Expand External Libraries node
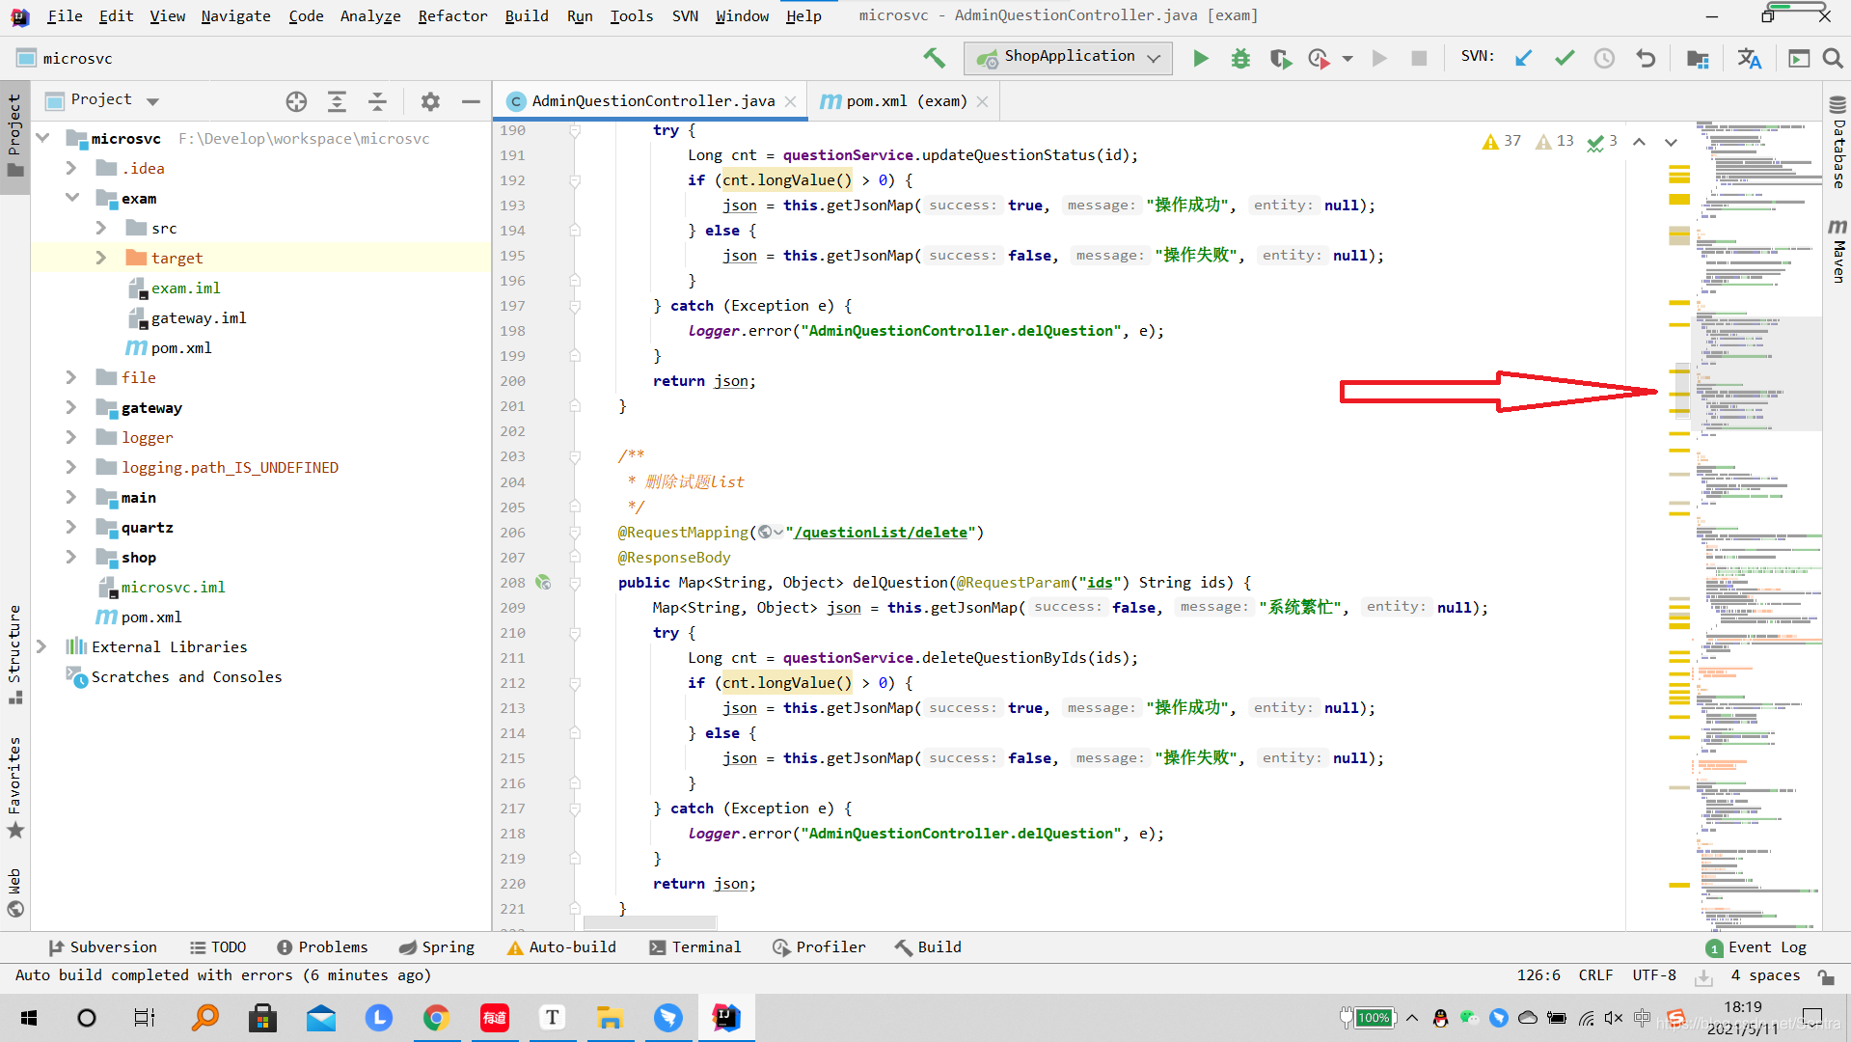The image size is (1851, 1042). coord(41,646)
